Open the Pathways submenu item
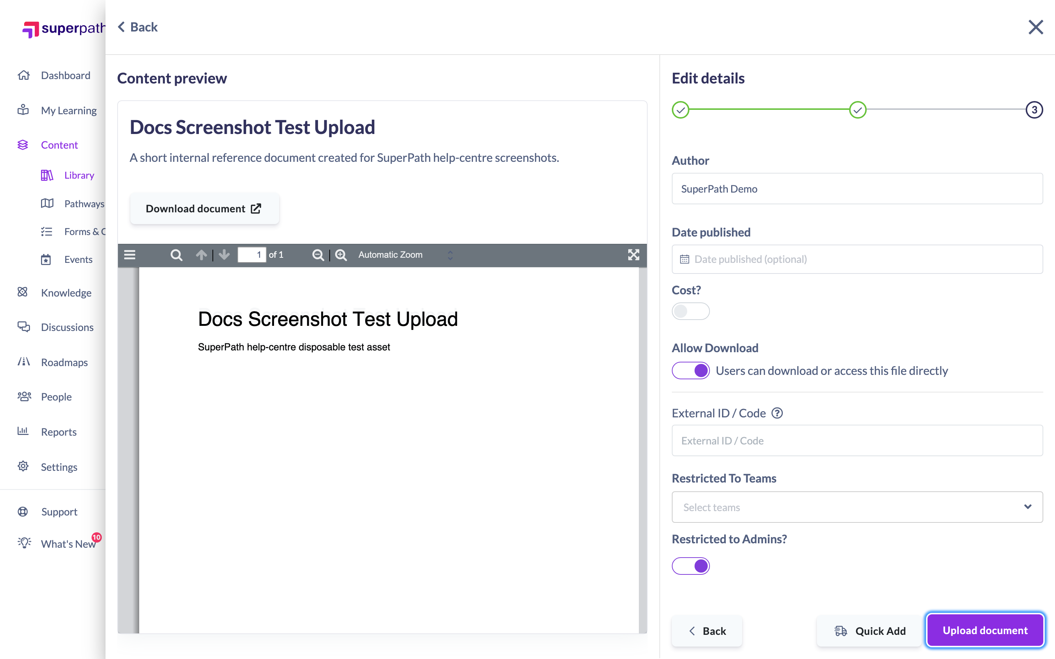Image resolution: width=1055 pixels, height=659 pixels. (x=73, y=204)
